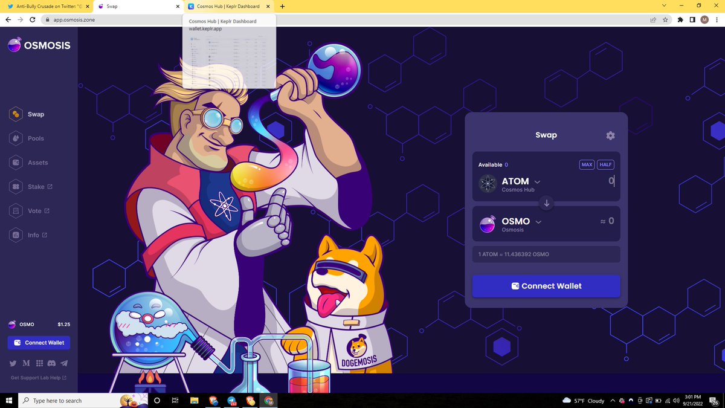
Task: Open Windows Start menu
Action: click(x=8, y=400)
